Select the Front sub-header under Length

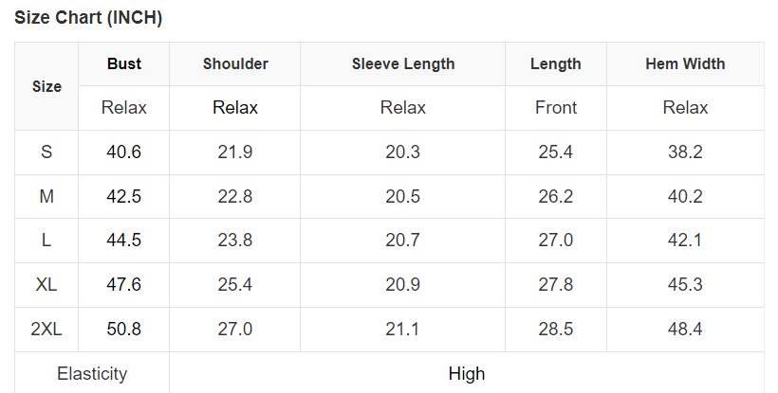click(x=556, y=108)
